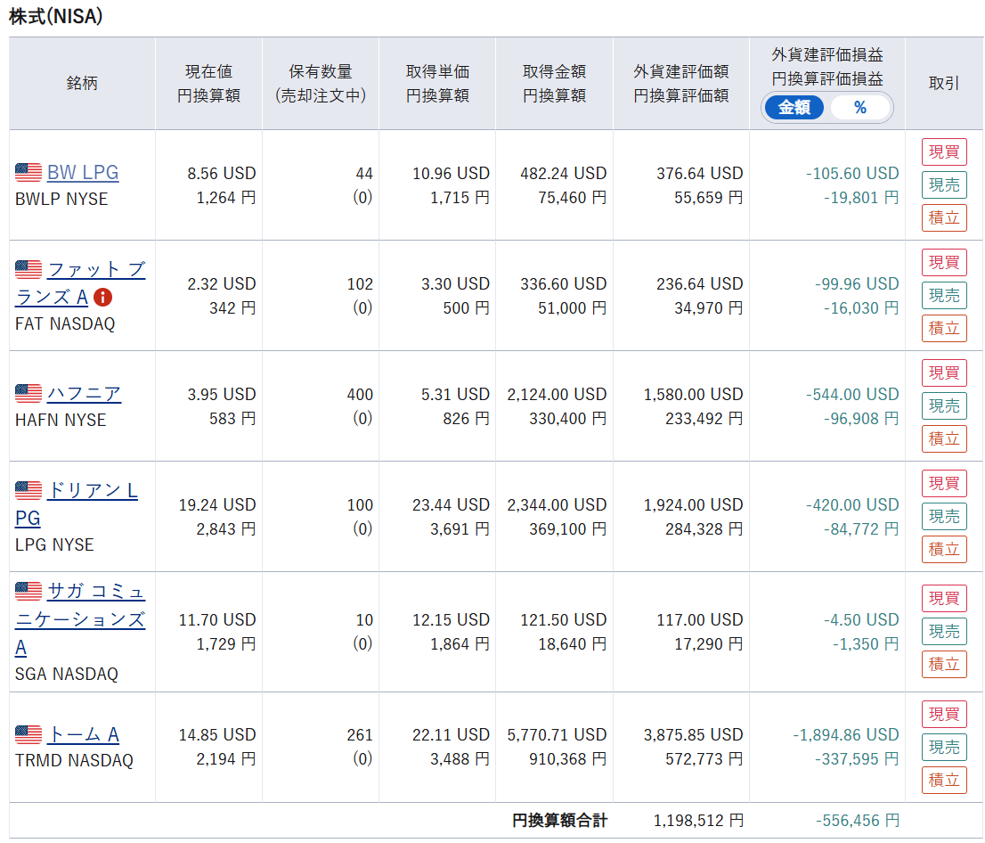Viewport: 985px width, 843px height.
Task: Click 現買 for FAT NASDAQ row
Action: [944, 262]
